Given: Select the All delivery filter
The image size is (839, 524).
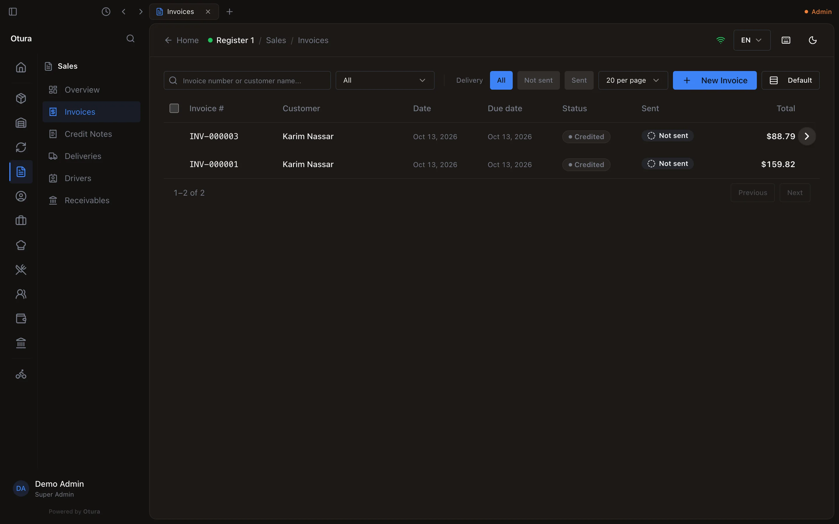Looking at the screenshot, I should tap(501, 80).
